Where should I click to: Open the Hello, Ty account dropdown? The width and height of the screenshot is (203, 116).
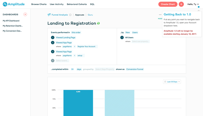[x=193, y=4]
